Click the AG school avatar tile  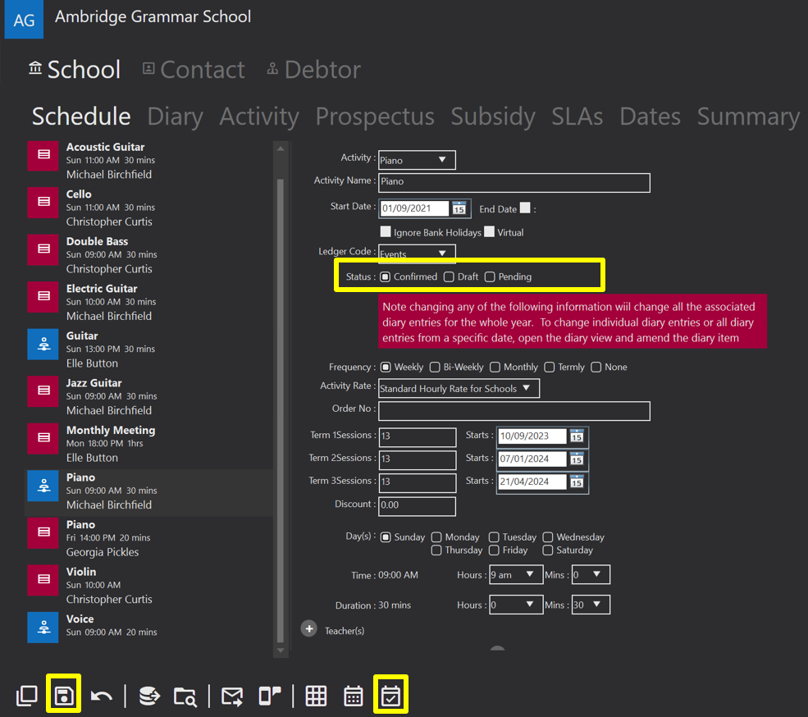click(24, 20)
